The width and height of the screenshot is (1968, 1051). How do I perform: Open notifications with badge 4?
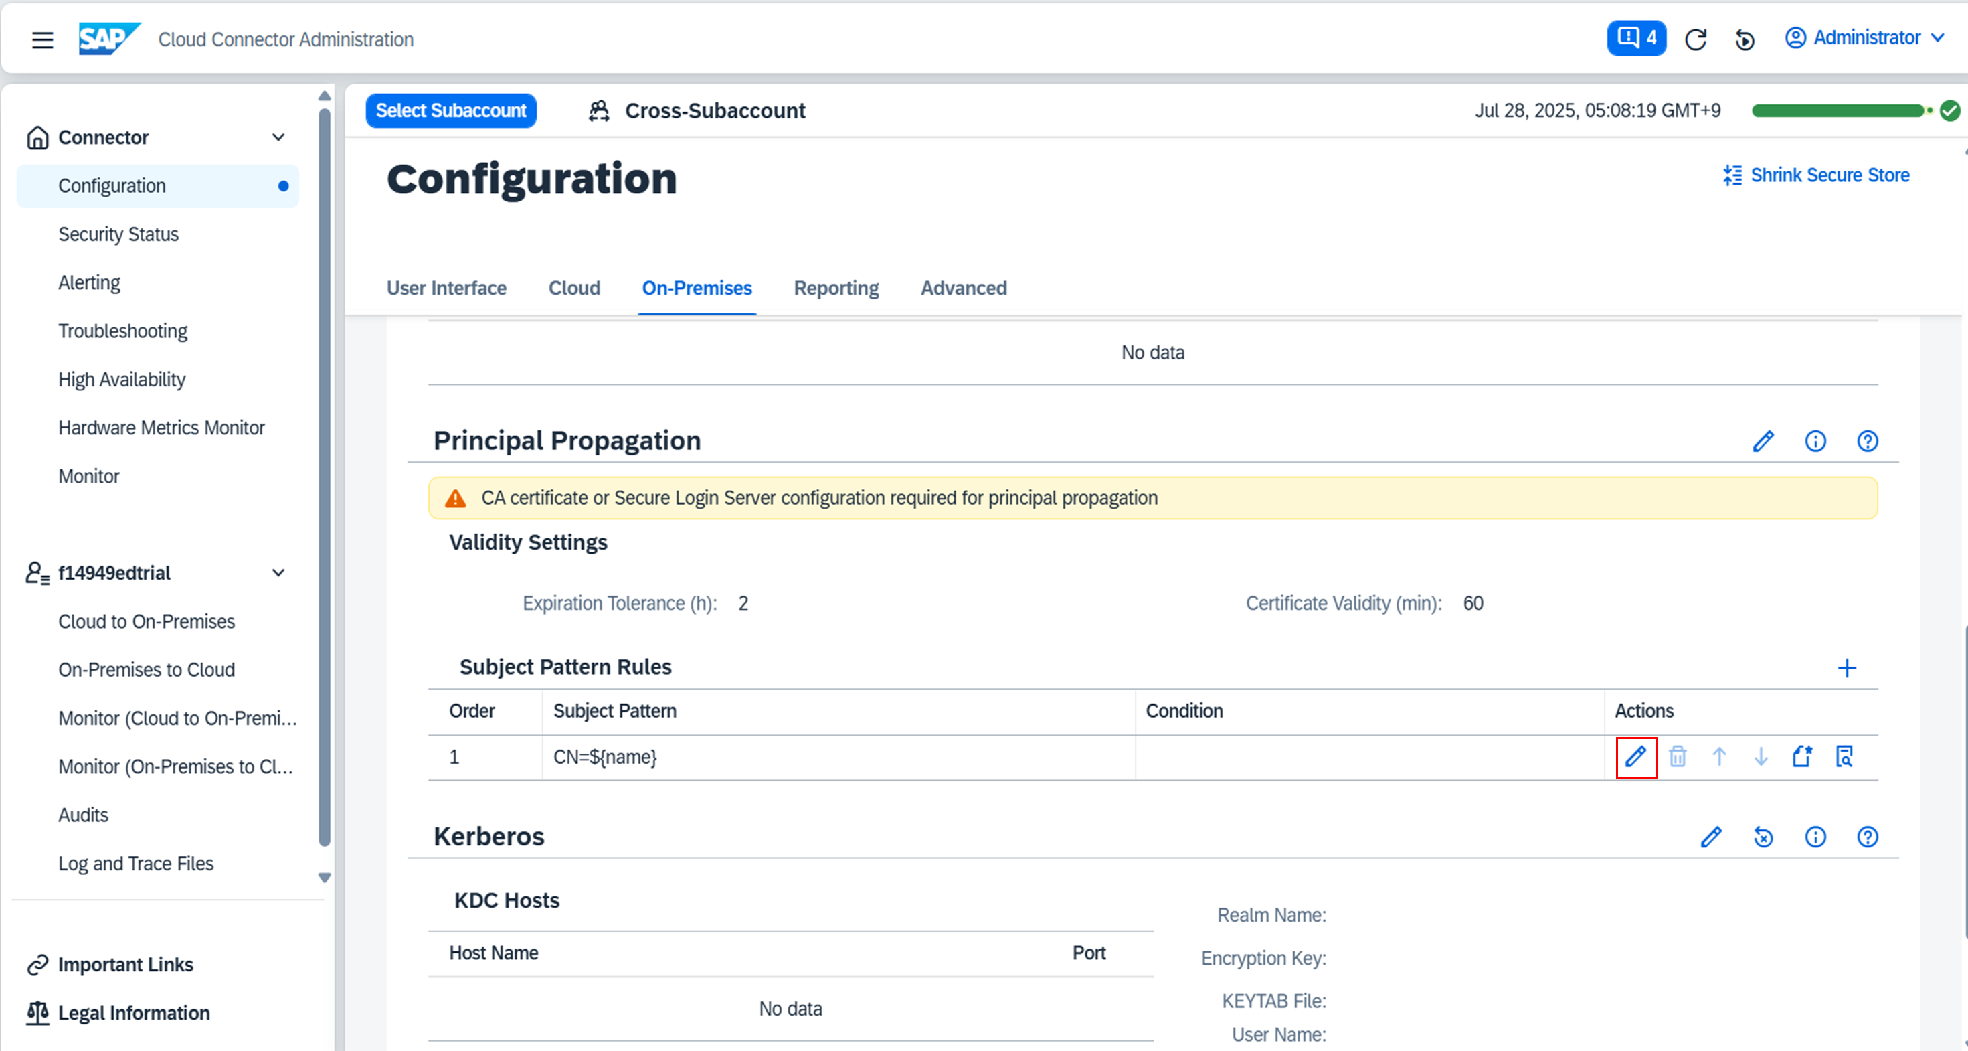[x=1635, y=38]
